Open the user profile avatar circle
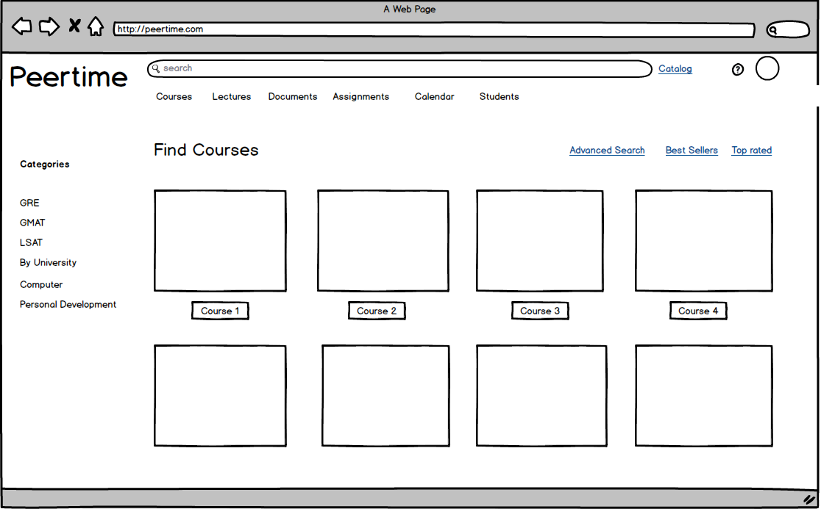821x509 pixels. (767, 68)
